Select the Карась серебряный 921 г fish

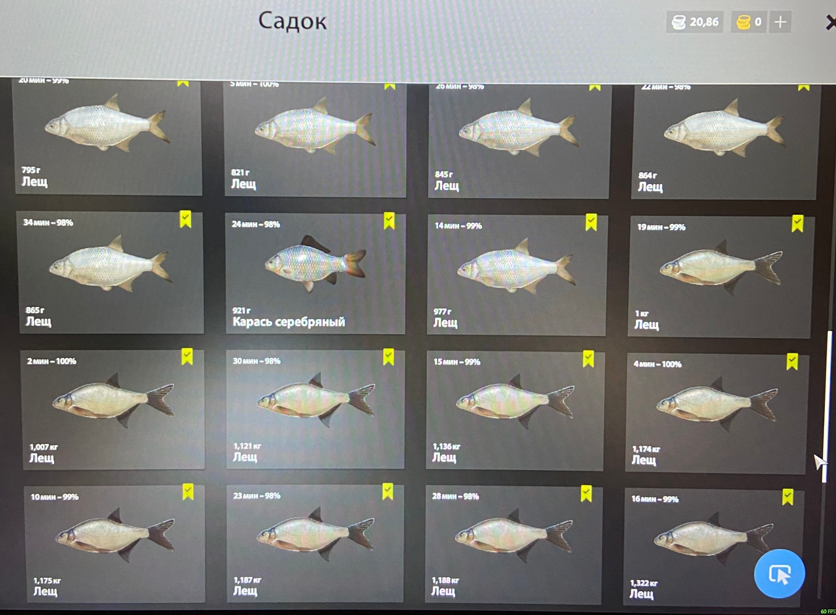pos(316,274)
